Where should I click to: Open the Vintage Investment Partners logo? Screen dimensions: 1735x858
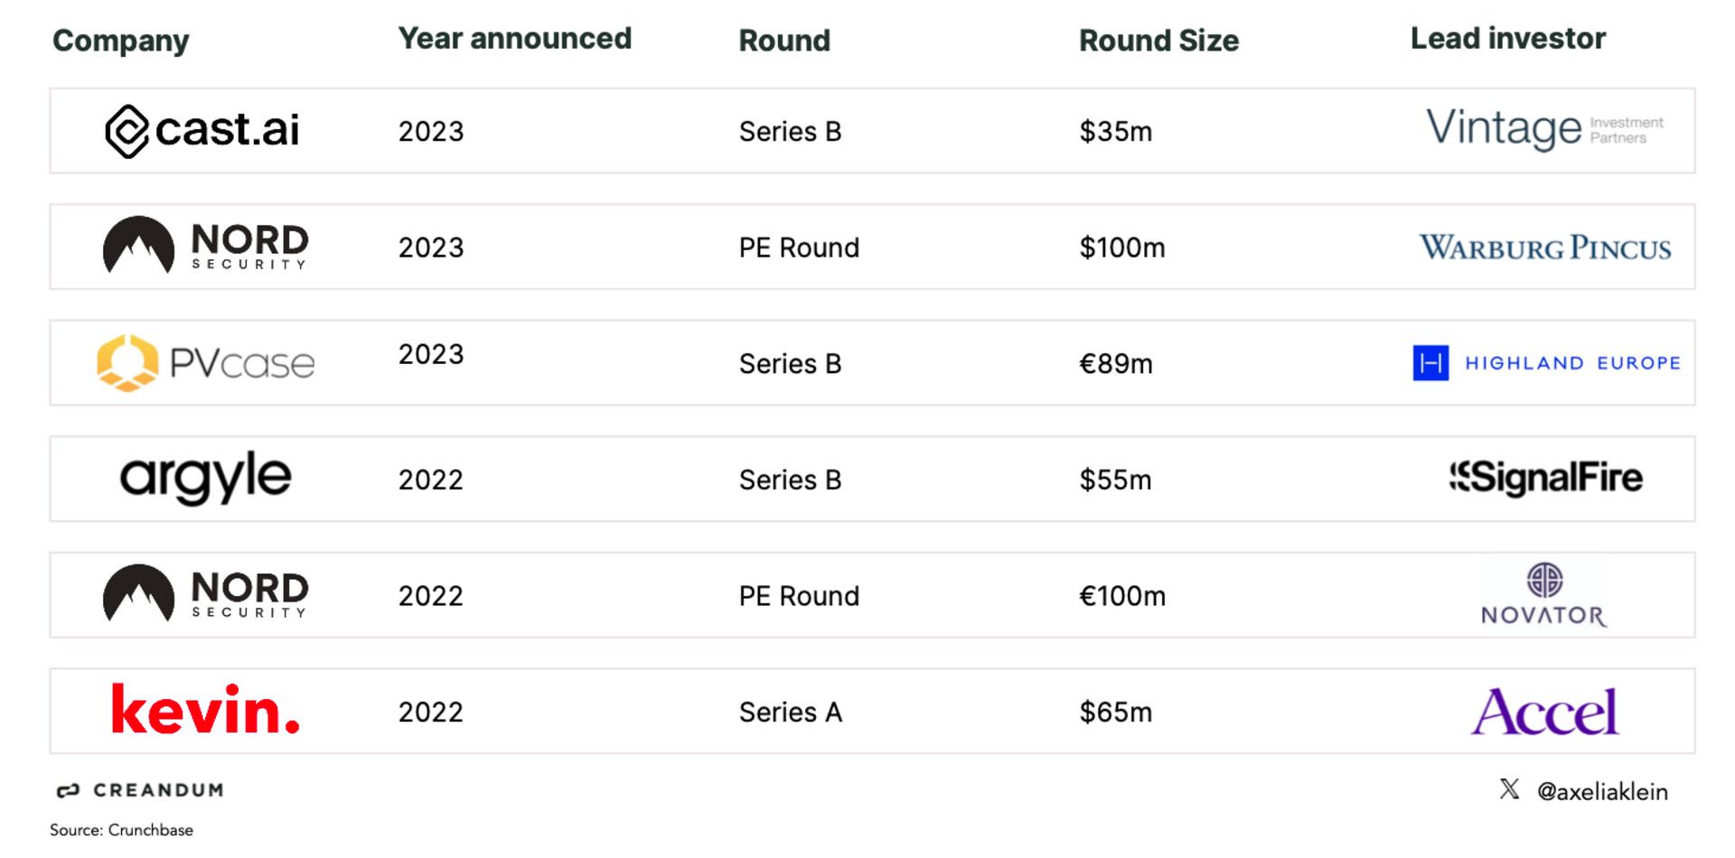(x=1544, y=129)
